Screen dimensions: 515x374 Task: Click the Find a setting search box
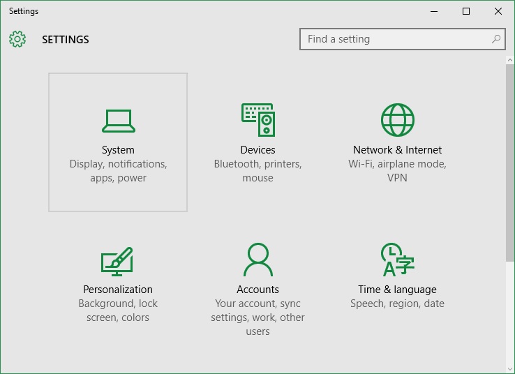click(403, 39)
